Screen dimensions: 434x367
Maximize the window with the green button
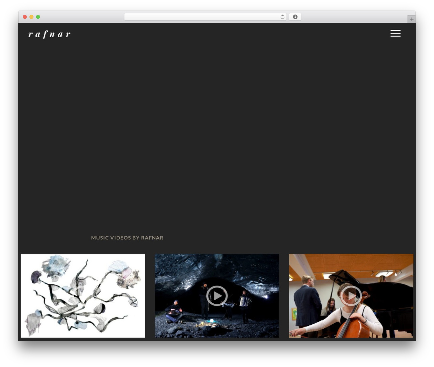(38, 17)
